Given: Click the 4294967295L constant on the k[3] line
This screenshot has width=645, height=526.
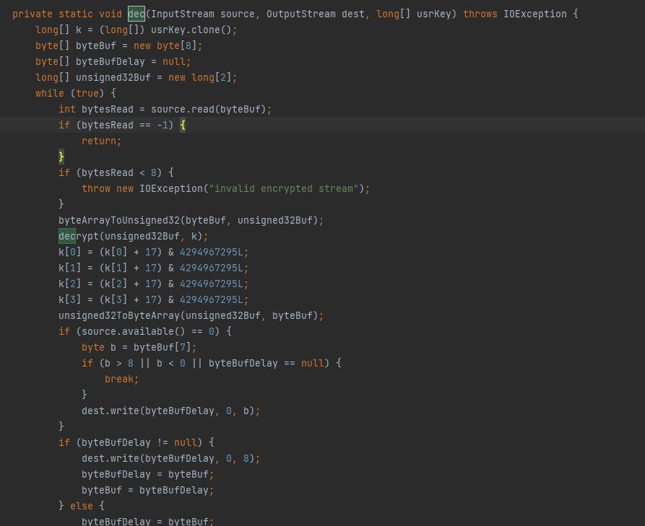Looking at the screenshot, I should tap(214, 299).
